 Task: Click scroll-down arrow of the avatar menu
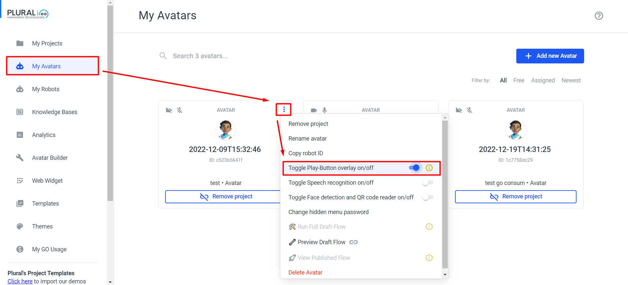[x=445, y=275]
